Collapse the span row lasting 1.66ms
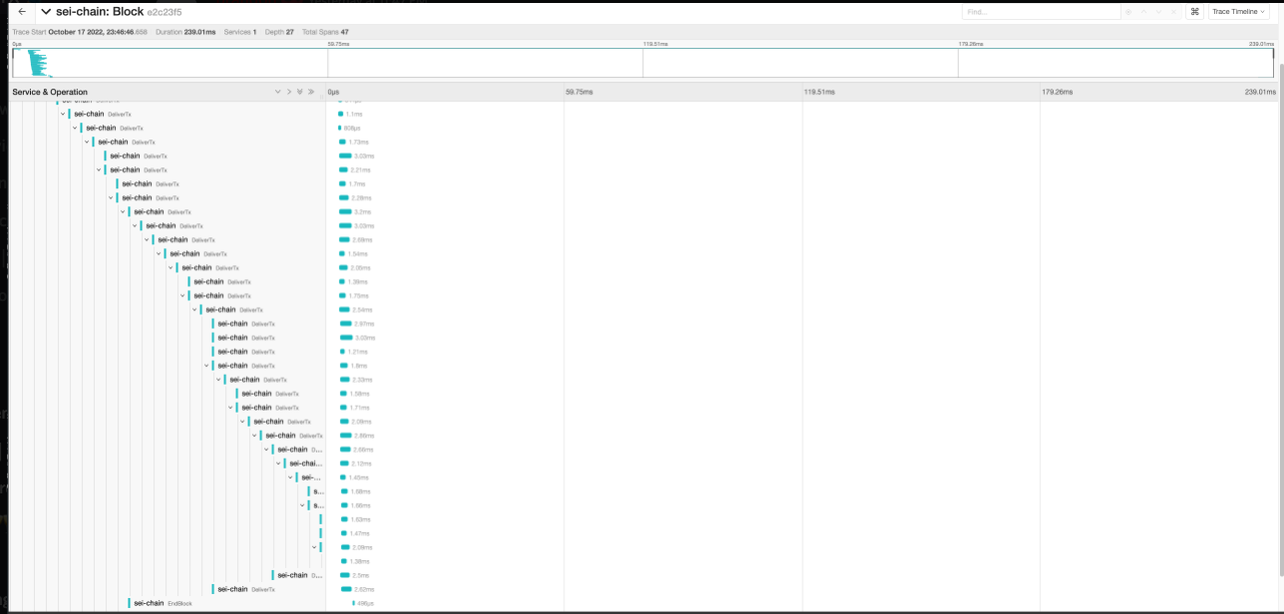The image size is (1284, 614). 302,504
